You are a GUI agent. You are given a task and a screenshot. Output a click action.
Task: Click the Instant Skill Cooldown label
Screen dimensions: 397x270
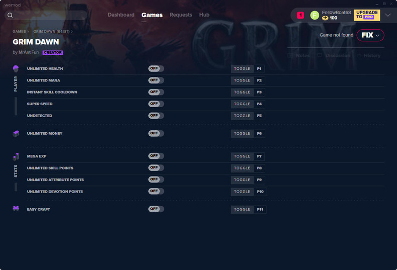[52, 92]
